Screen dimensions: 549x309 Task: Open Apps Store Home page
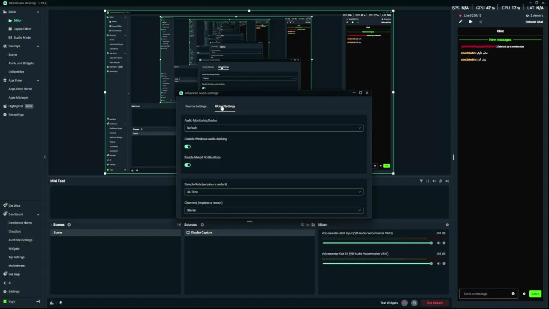pyautogui.click(x=20, y=89)
